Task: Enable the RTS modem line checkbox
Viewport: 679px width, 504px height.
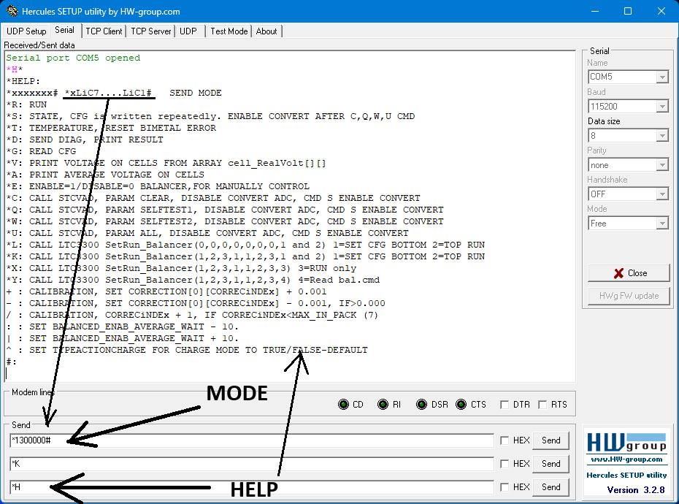Action: [544, 405]
